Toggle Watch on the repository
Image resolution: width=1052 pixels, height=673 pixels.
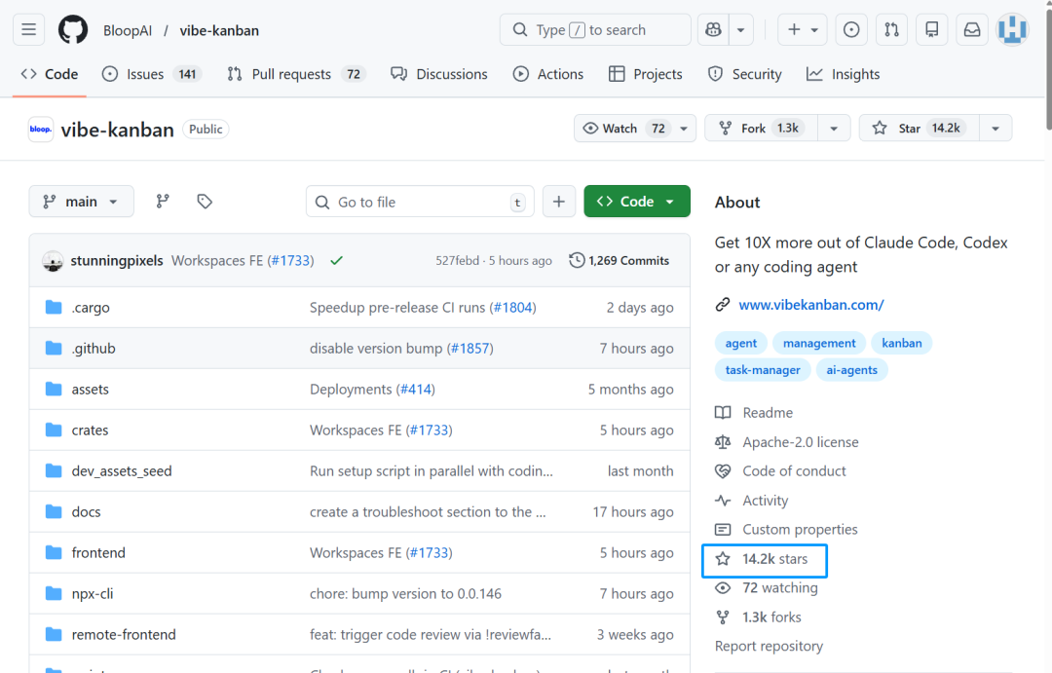pyautogui.click(x=624, y=129)
